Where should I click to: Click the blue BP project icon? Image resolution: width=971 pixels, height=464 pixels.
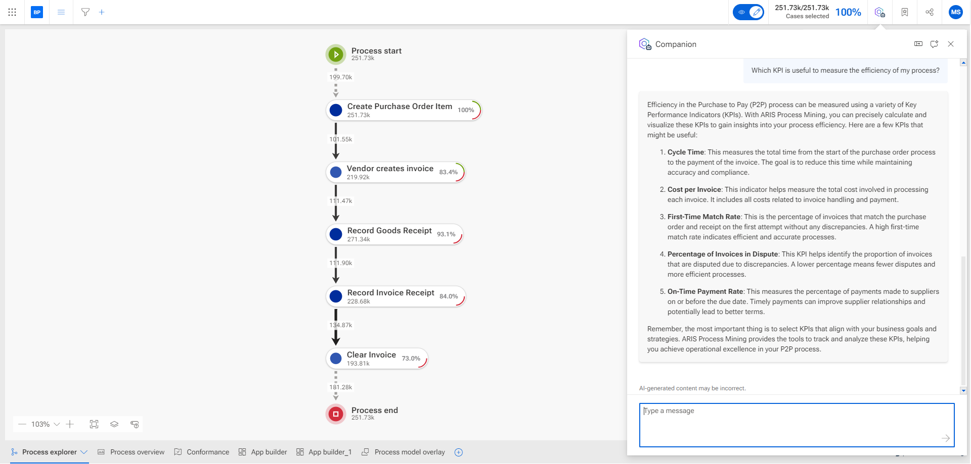click(x=37, y=12)
